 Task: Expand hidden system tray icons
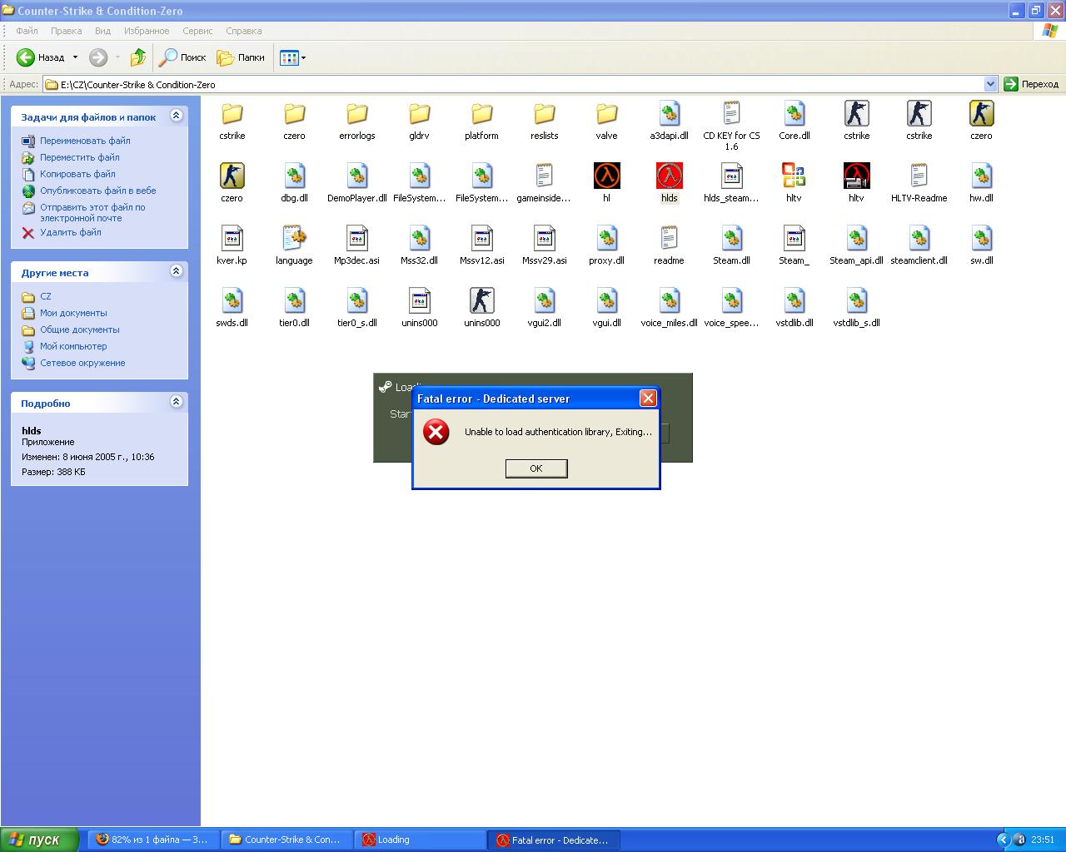pos(1003,840)
